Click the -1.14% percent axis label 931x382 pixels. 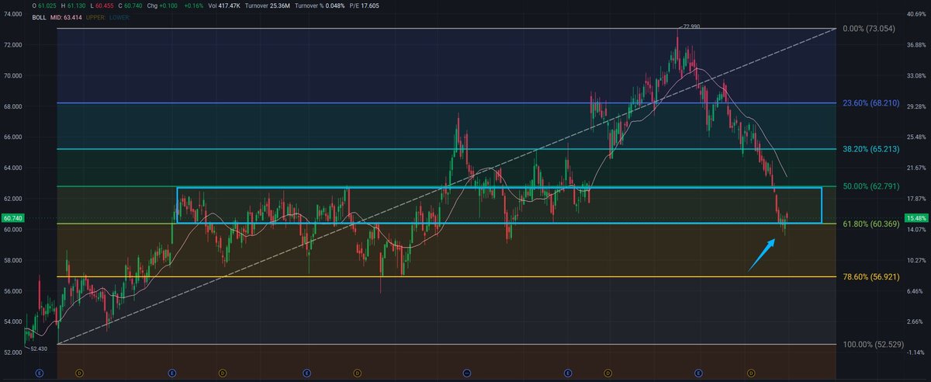click(x=916, y=352)
